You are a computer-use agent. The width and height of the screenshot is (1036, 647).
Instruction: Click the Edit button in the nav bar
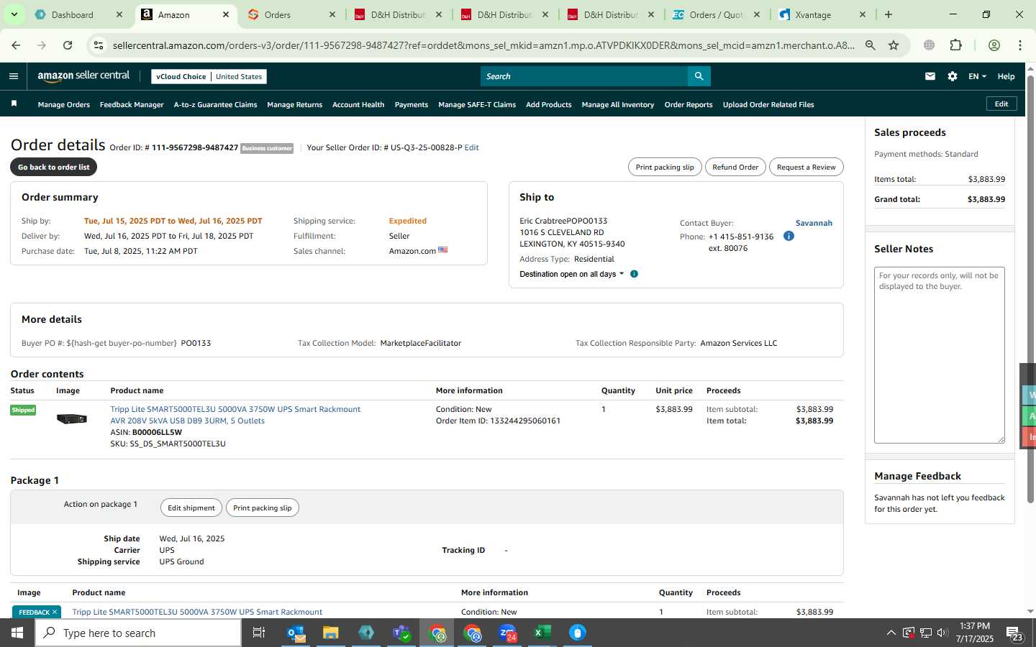tap(1001, 104)
